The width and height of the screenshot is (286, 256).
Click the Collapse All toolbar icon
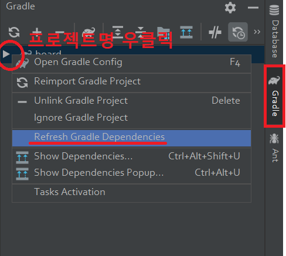click(x=141, y=32)
